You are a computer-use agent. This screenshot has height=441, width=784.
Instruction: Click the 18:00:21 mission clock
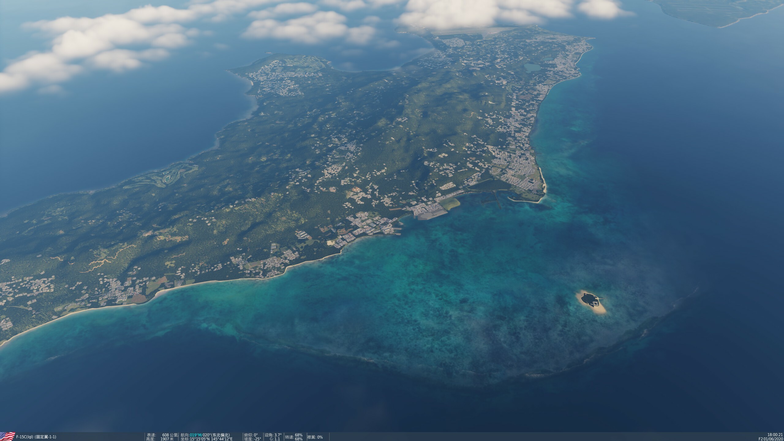775,435
